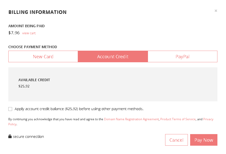
Task: Click the $25.92 available credit amount
Action: [24, 86]
